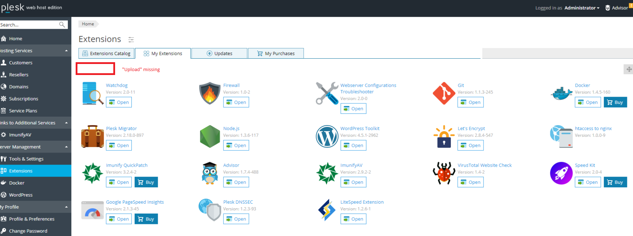Click Buy button for Imunify QuickPatch

146,182
